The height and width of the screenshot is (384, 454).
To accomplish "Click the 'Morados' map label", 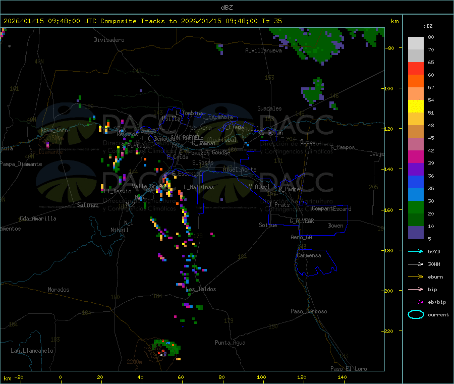I will click(x=59, y=290).
